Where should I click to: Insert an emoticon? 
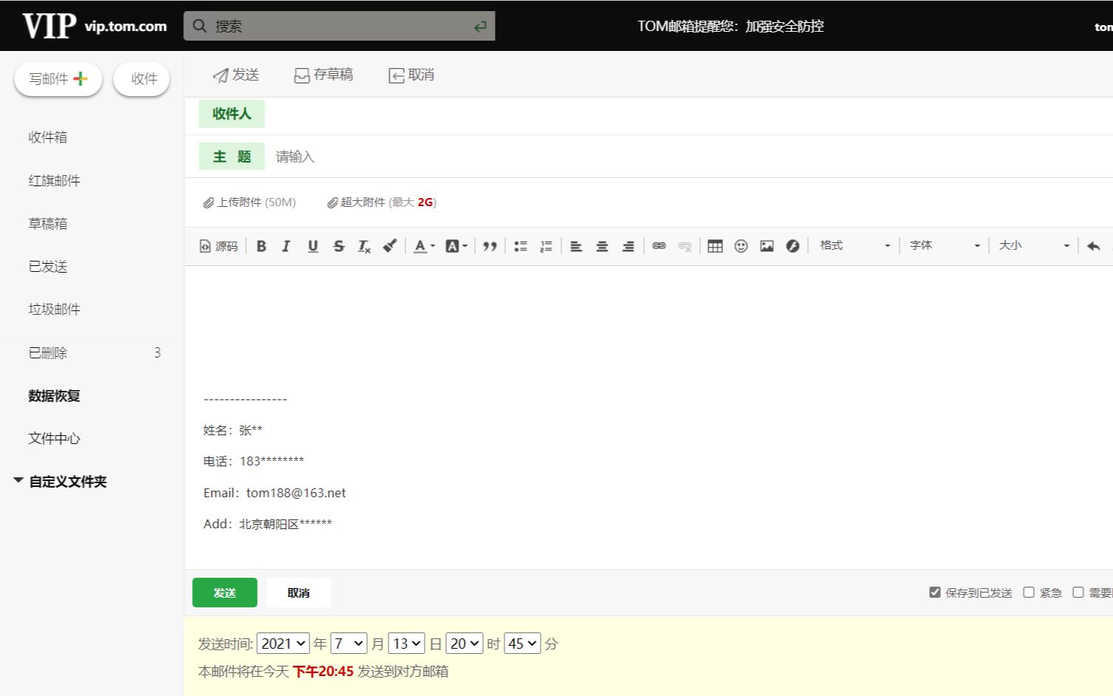(741, 246)
